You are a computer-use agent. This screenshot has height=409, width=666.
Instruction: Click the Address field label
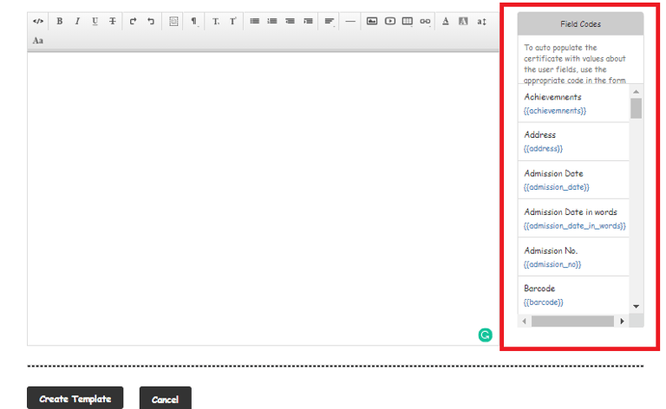click(540, 134)
